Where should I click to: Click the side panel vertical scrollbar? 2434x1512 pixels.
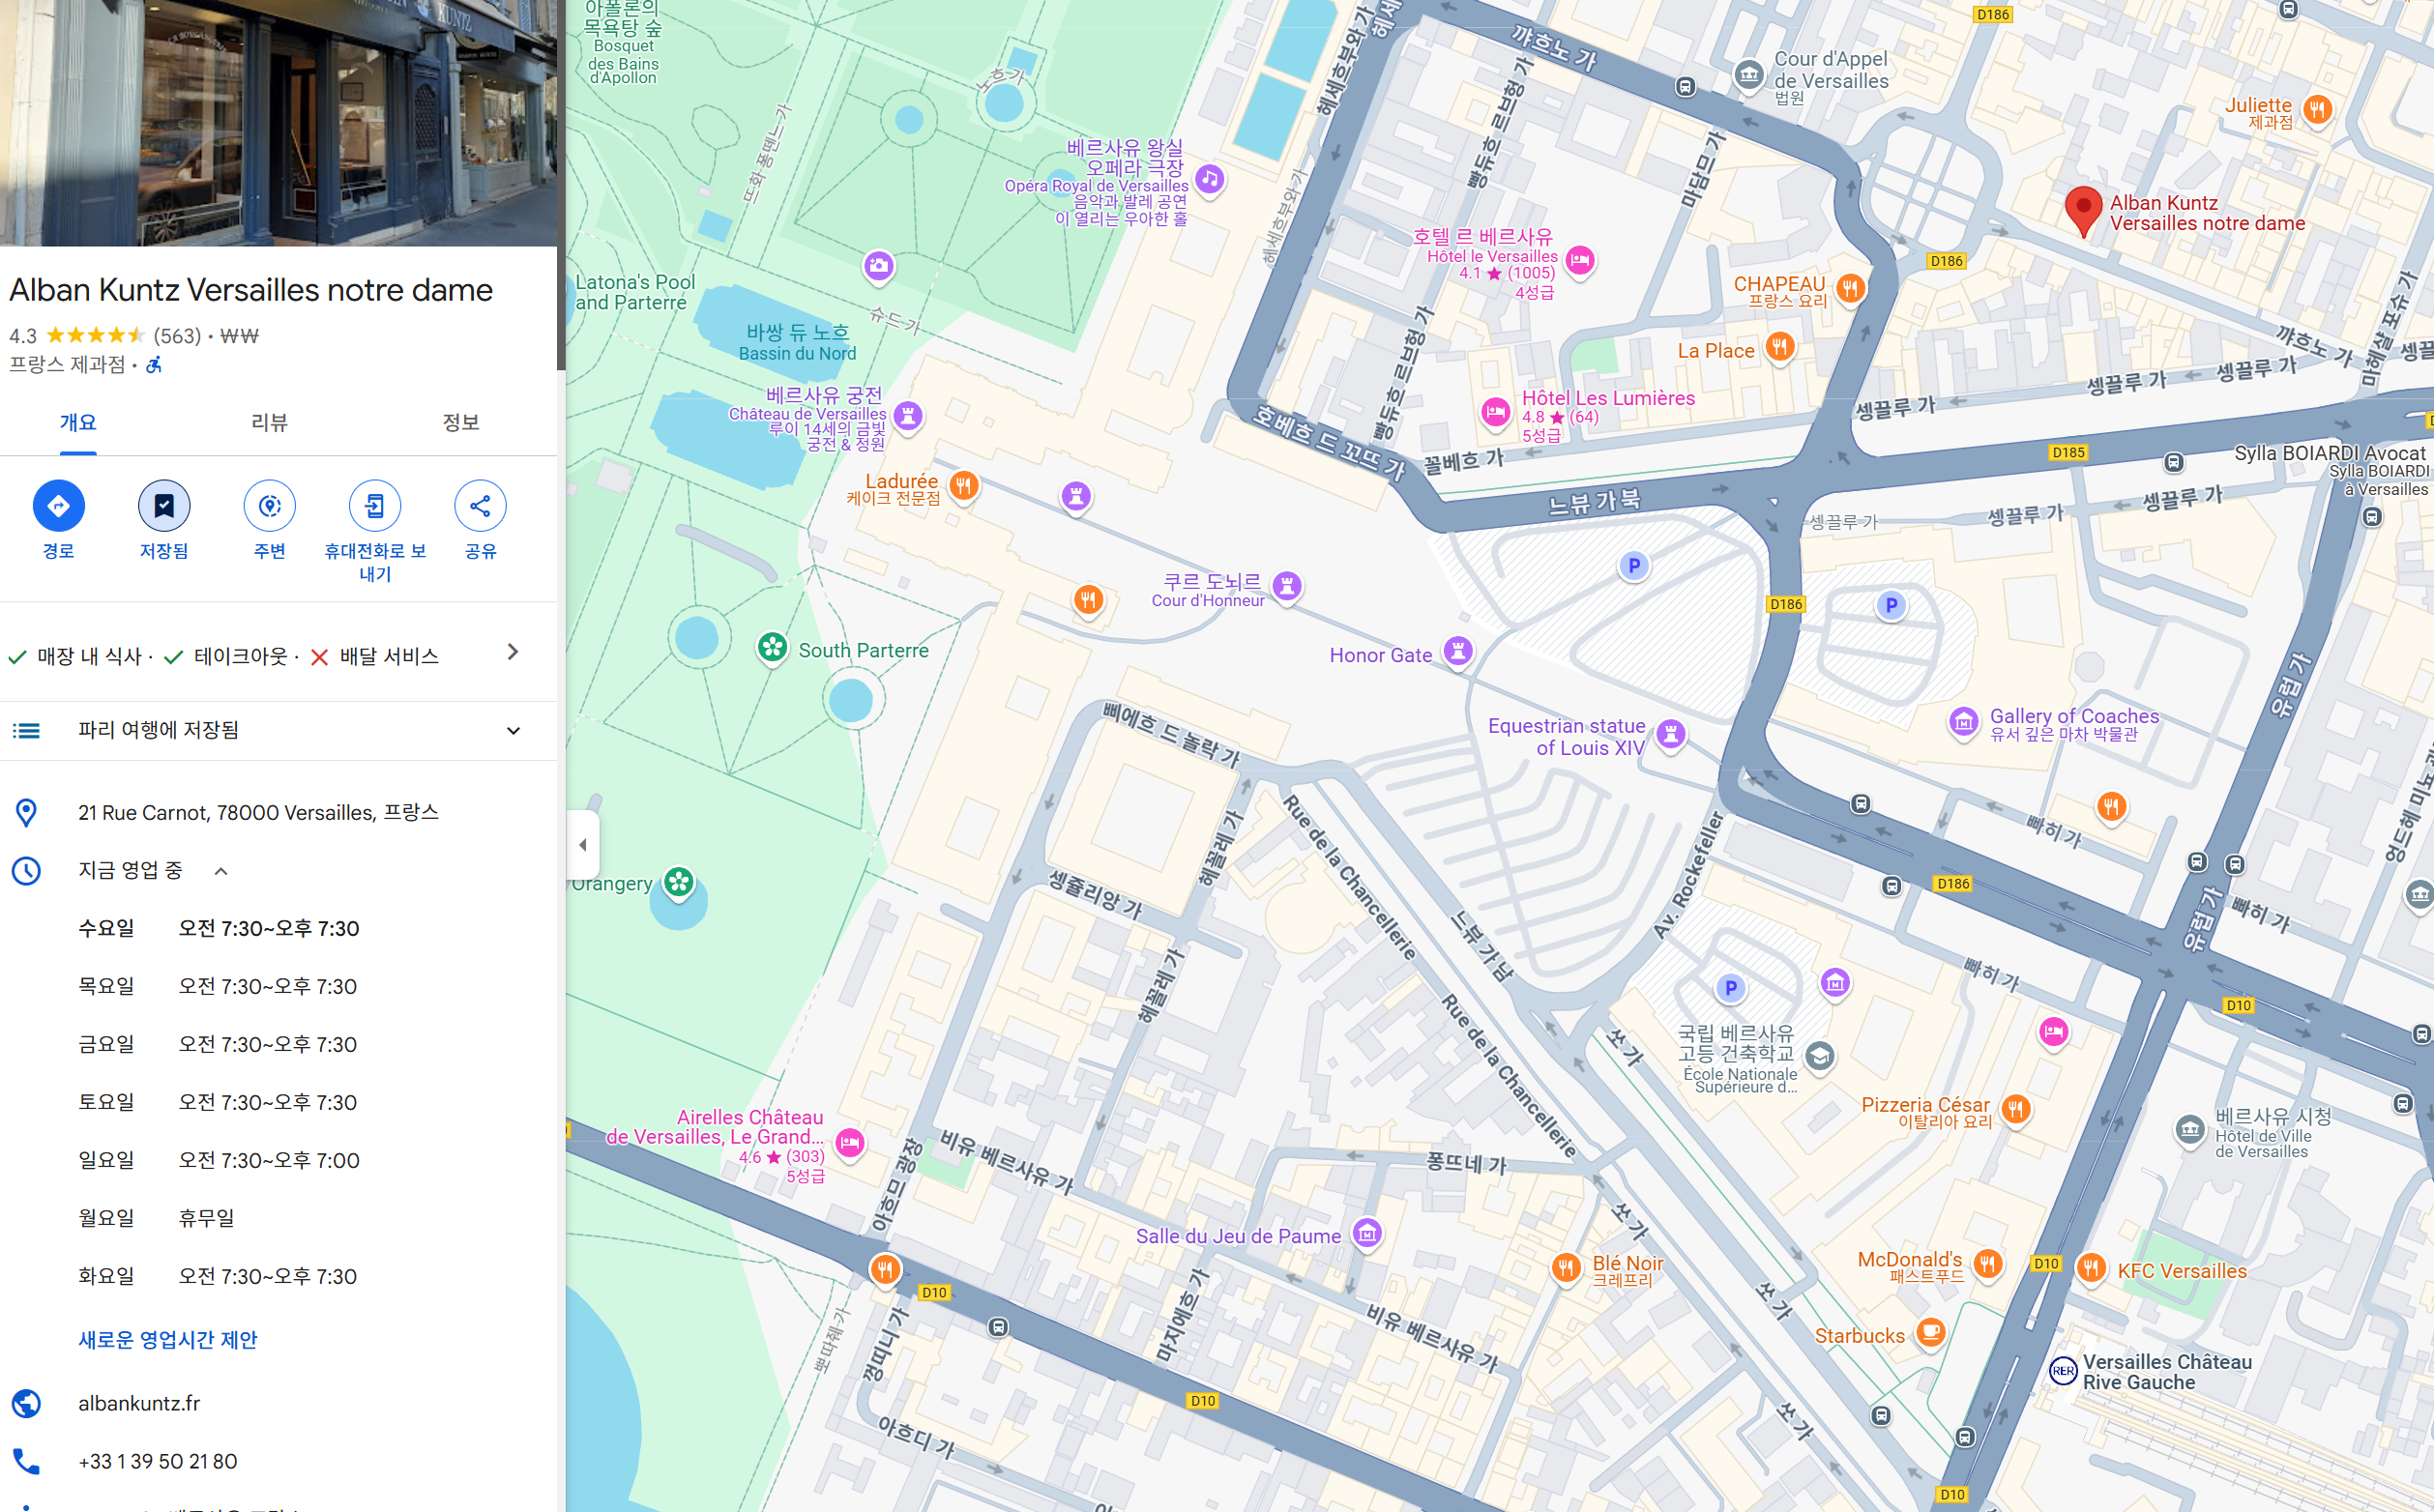click(561, 185)
